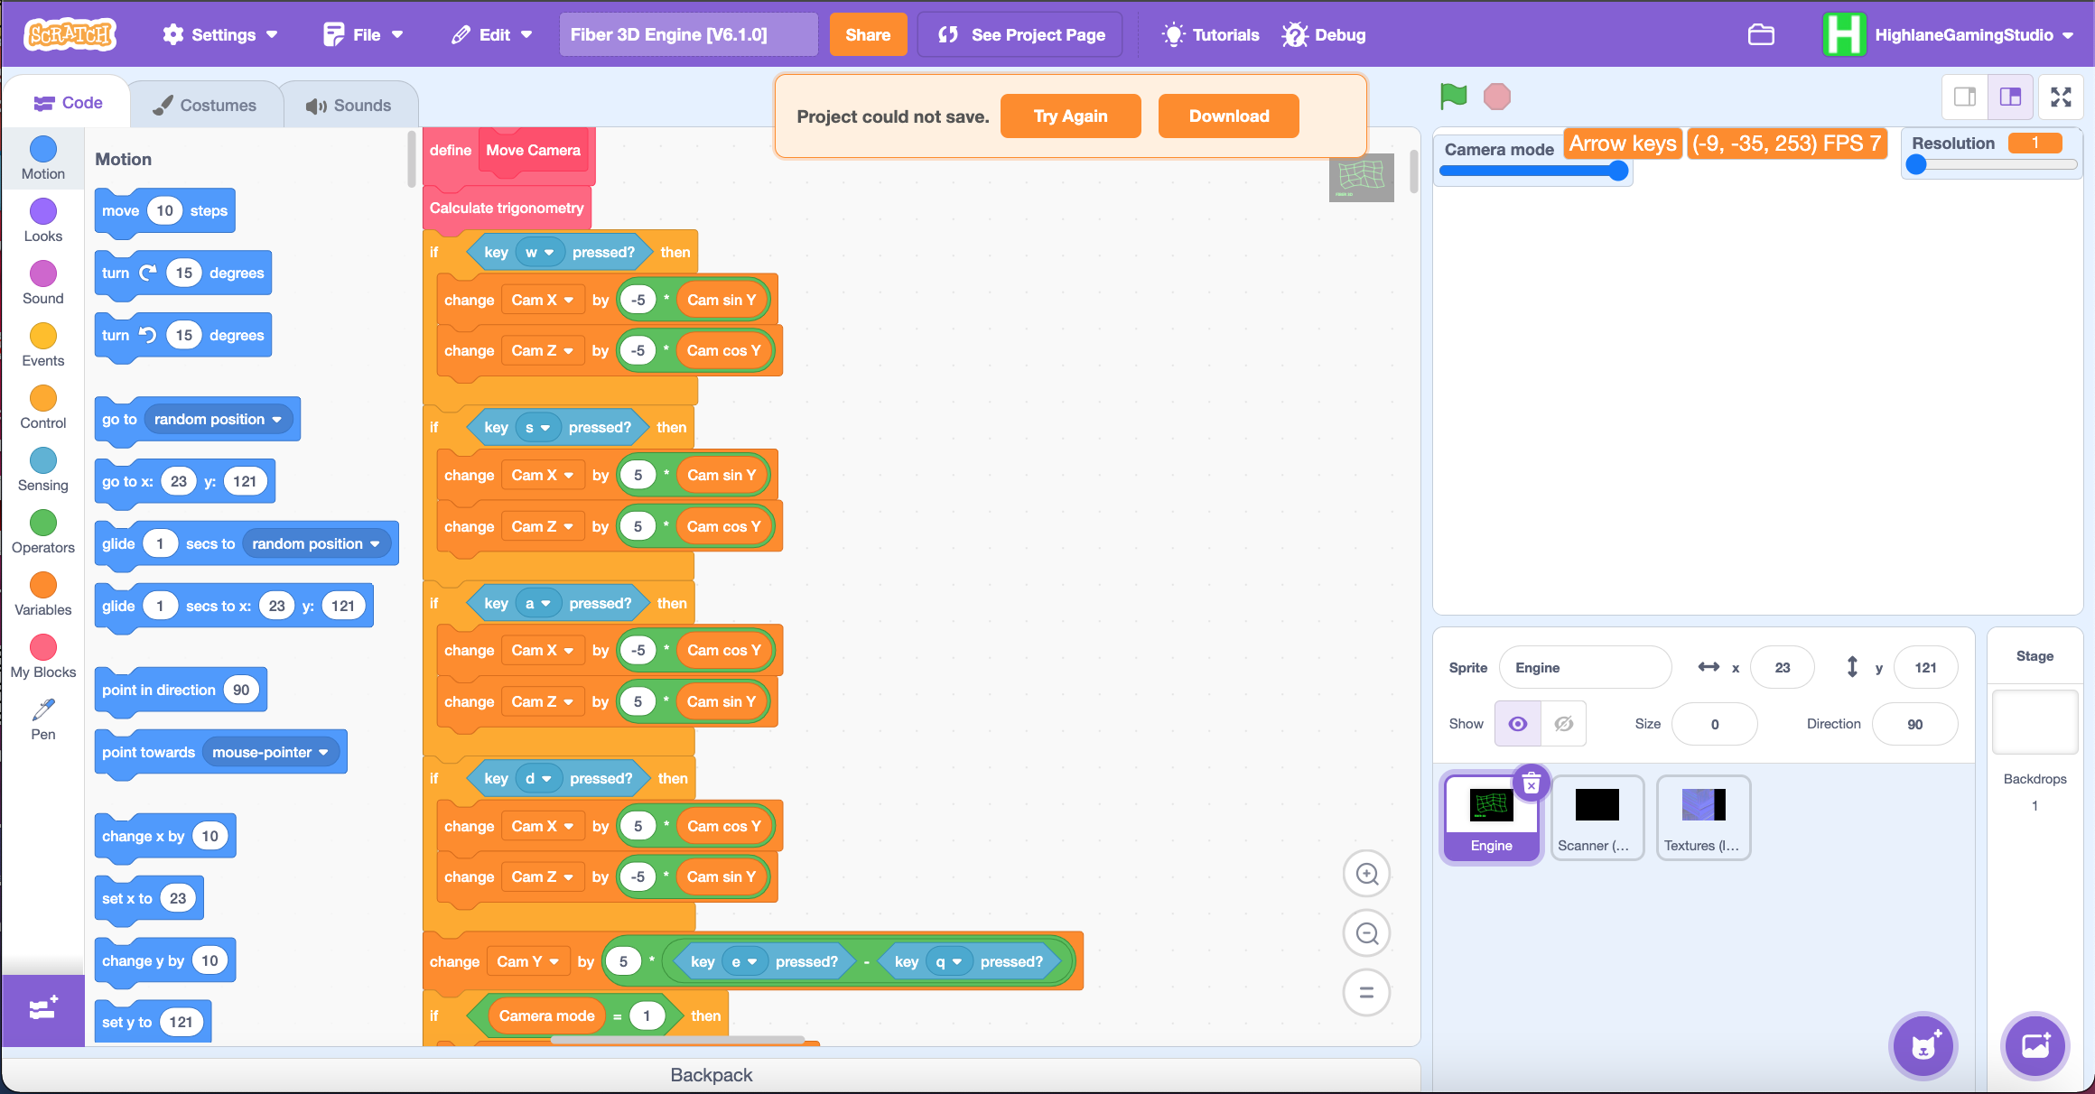Show the sprite using the eye icon
2095x1094 pixels.
coord(1518,724)
